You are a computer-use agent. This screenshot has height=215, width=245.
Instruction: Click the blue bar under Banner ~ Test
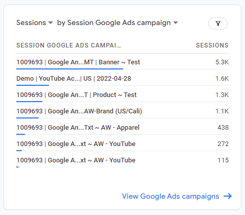click(70, 69)
